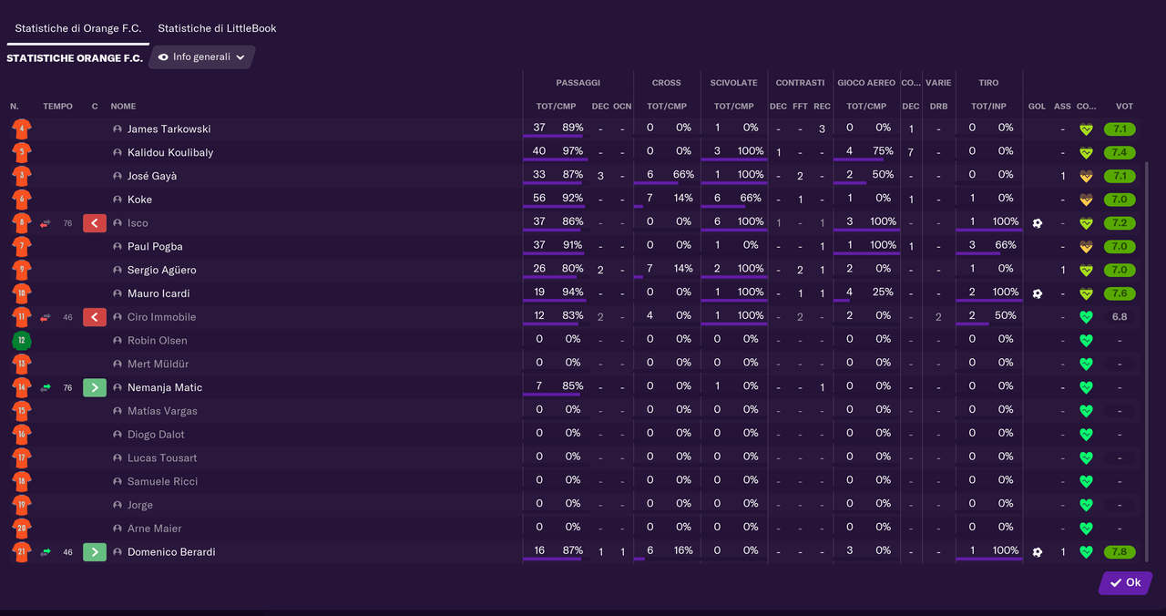Viewport: 1166px width, 616px height.
Task: Click Lucas Tousart's name row
Action: click(162, 457)
